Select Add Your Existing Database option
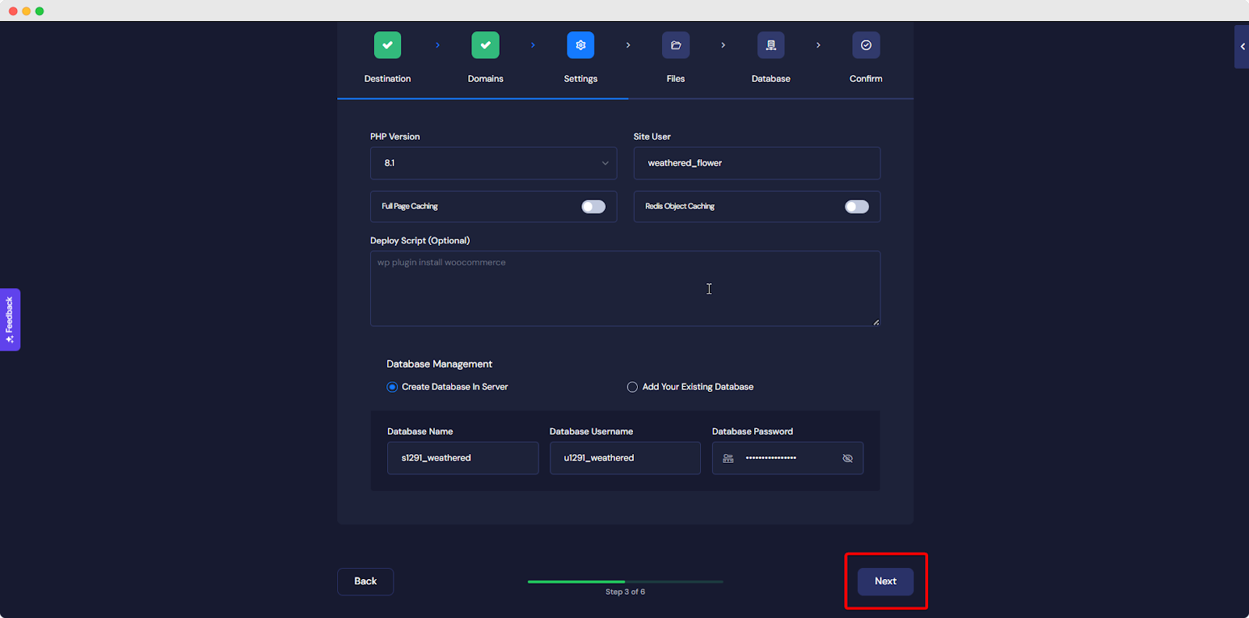Image resolution: width=1249 pixels, height=618 pixels. click(632, 387)
